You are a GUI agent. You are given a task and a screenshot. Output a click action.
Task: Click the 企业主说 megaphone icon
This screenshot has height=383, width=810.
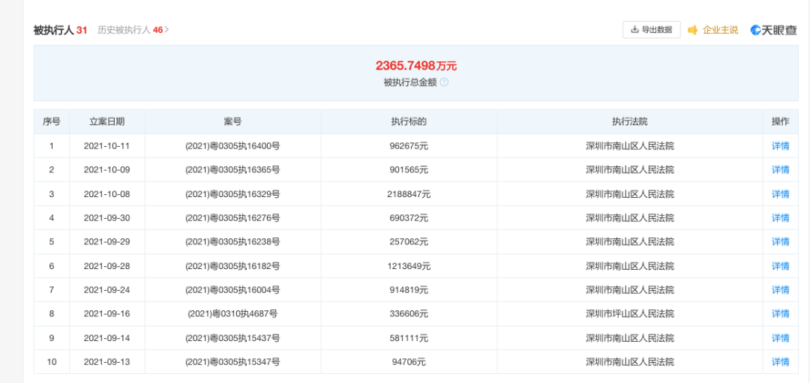[692, 30]
